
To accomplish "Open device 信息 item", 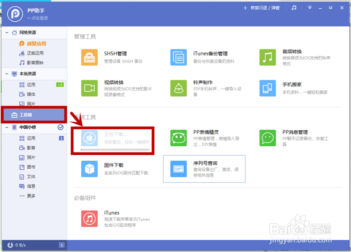I will [31, 186].
